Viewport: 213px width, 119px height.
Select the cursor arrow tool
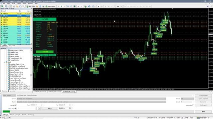coord(99,6)
